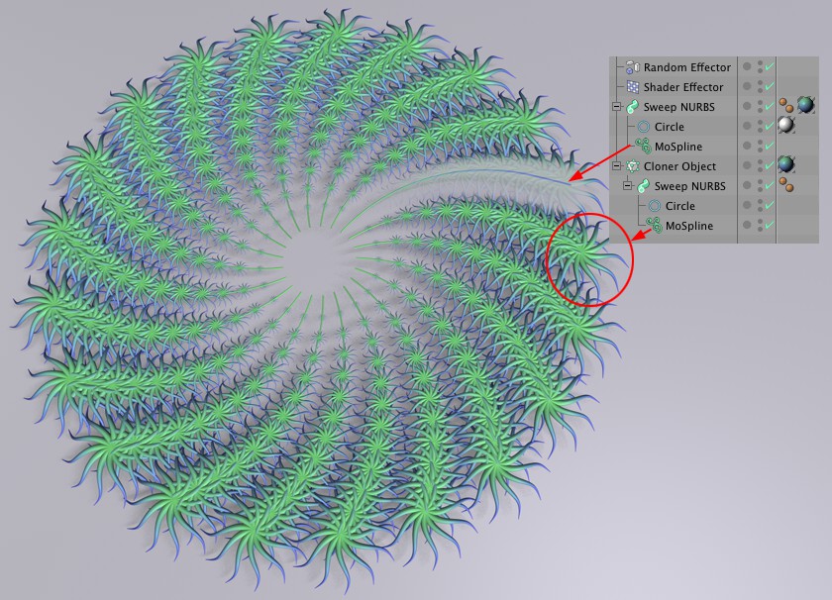Select the Phong tag on Cloner's Sweep NURBS
Viewport: 832px width, 600px height.
[785, 184]
